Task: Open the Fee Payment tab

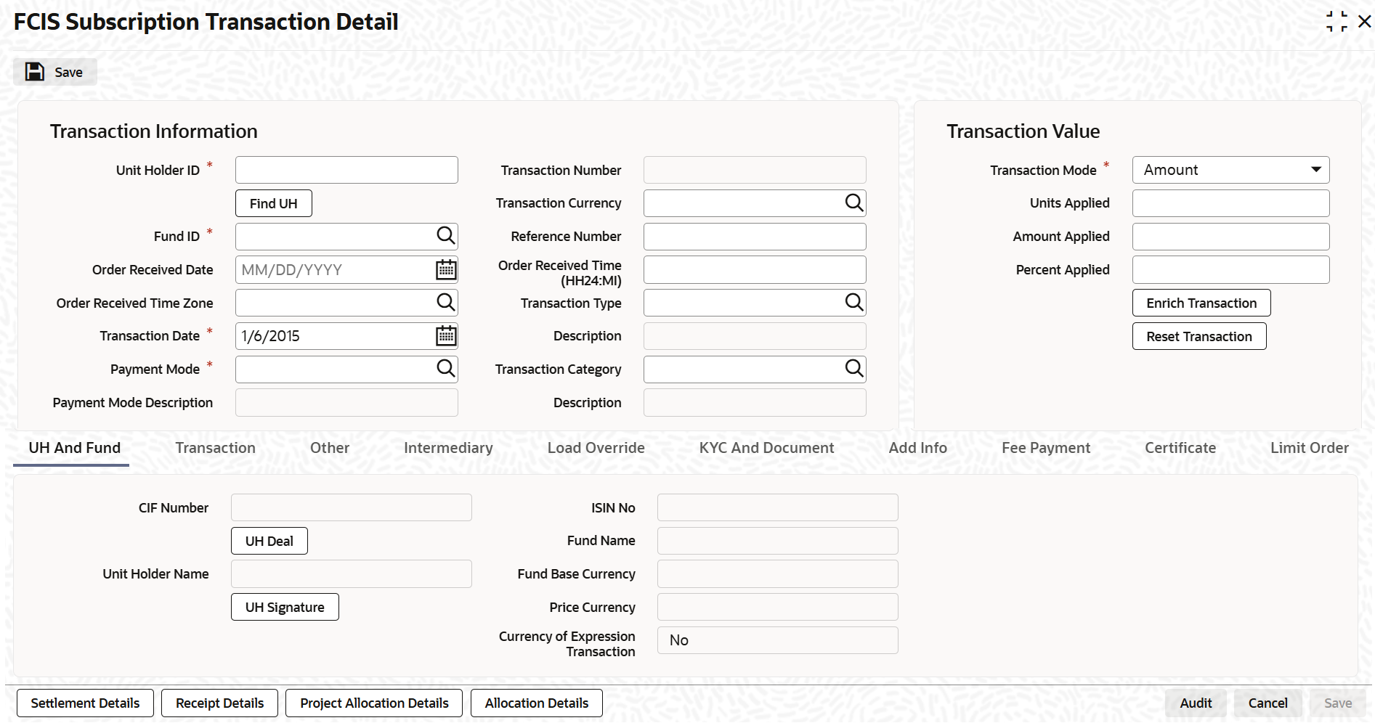Action: [x=1046, y=448]
